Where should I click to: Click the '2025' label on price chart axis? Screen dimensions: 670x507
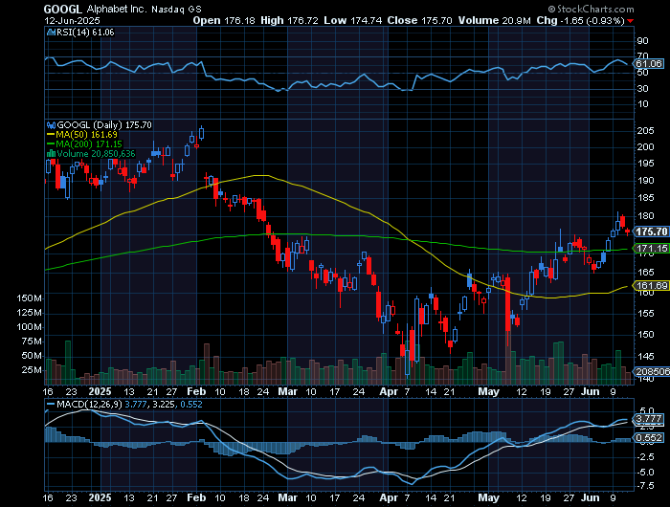[x=100, y=391]
